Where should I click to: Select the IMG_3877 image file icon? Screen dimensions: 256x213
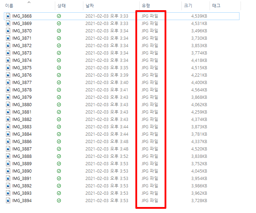(x=8, y=83)
